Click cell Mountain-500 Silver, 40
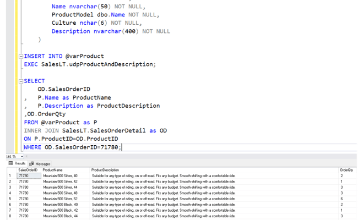This screenshot has height=220, width=358. 66,176
